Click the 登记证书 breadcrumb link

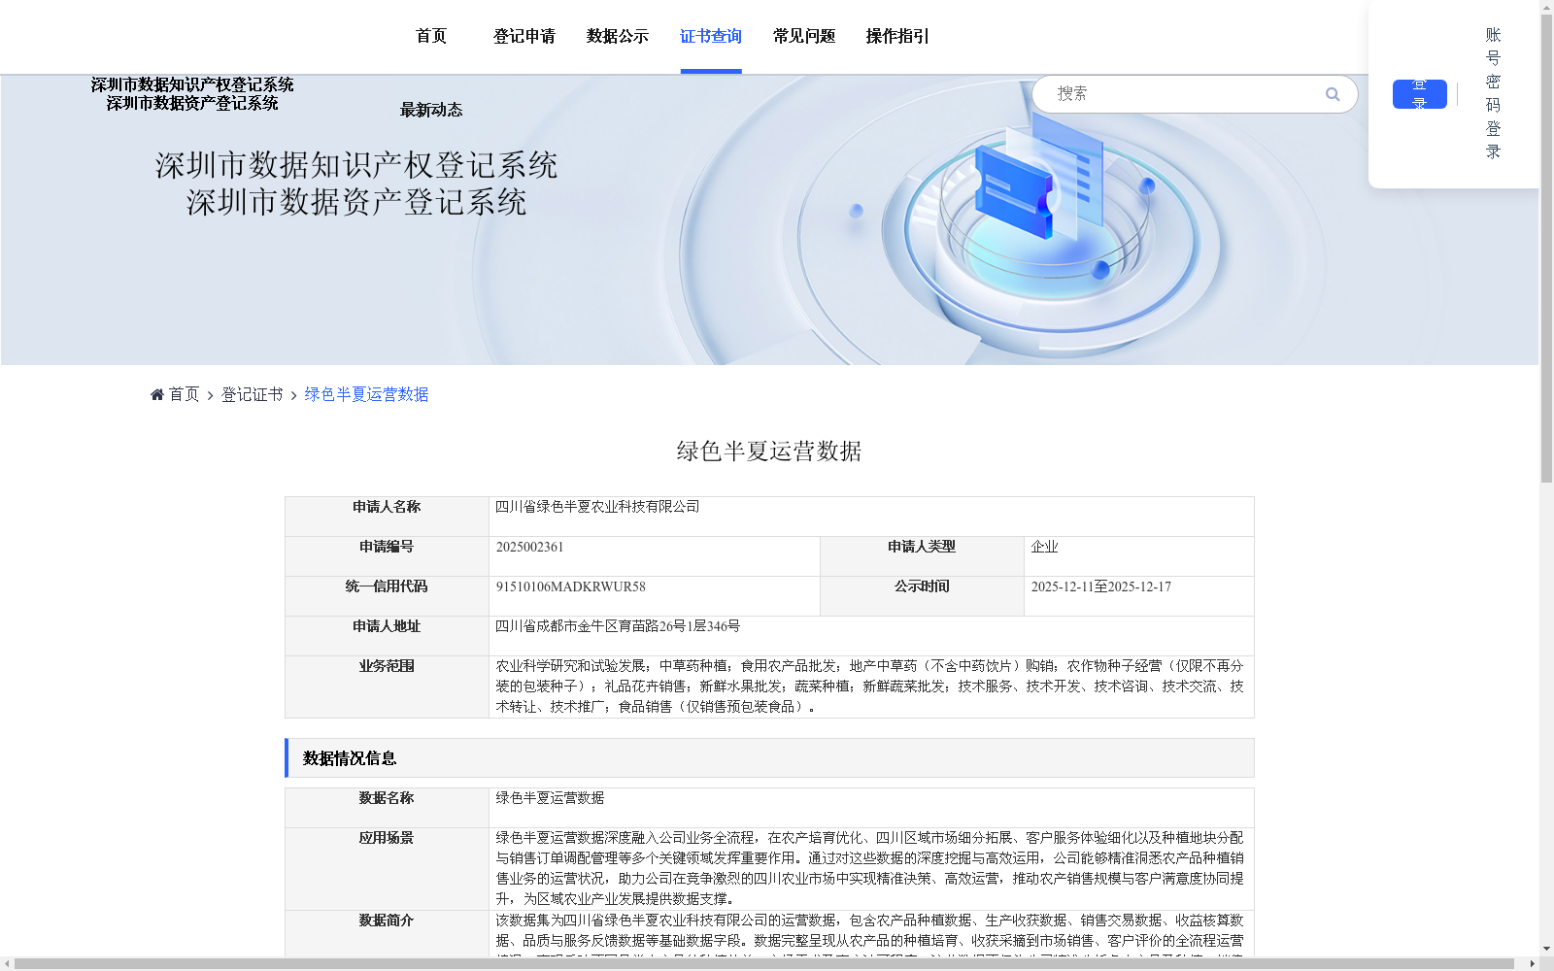pyautogui.click(x=252, y=394)
